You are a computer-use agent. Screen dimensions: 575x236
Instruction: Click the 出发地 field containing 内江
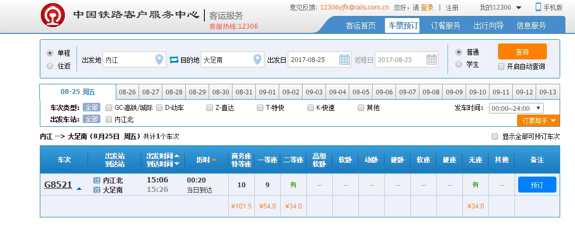coord(134,59)
